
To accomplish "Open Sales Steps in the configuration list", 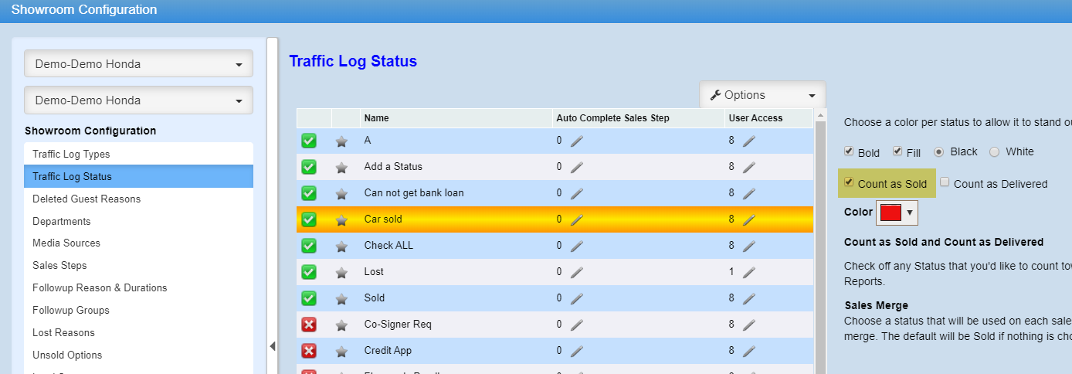I will click(x=59, y=265).
